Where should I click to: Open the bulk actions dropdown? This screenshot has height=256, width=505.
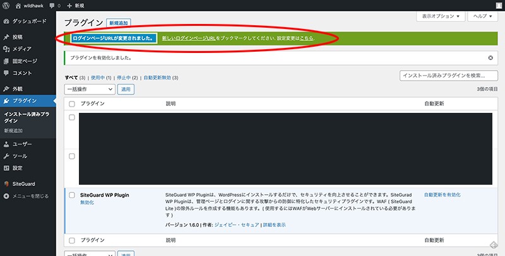pyautogui.click(x=90, y=90)
